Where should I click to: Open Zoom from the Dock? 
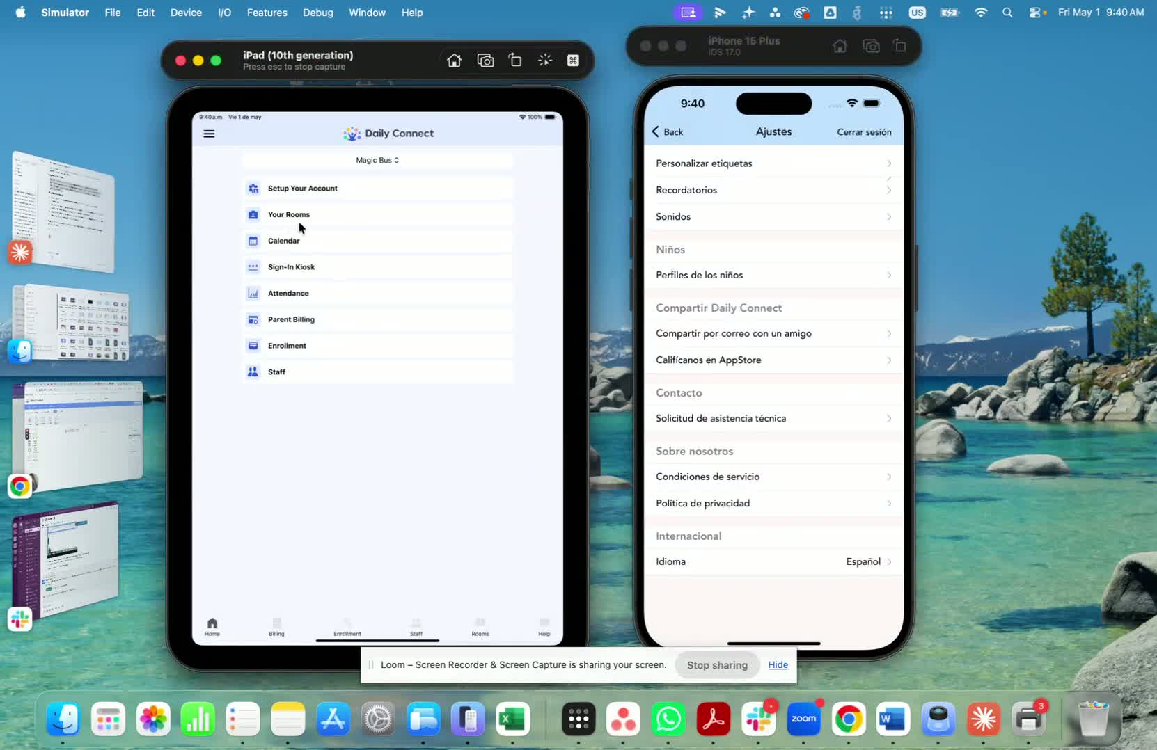(803, 719)
